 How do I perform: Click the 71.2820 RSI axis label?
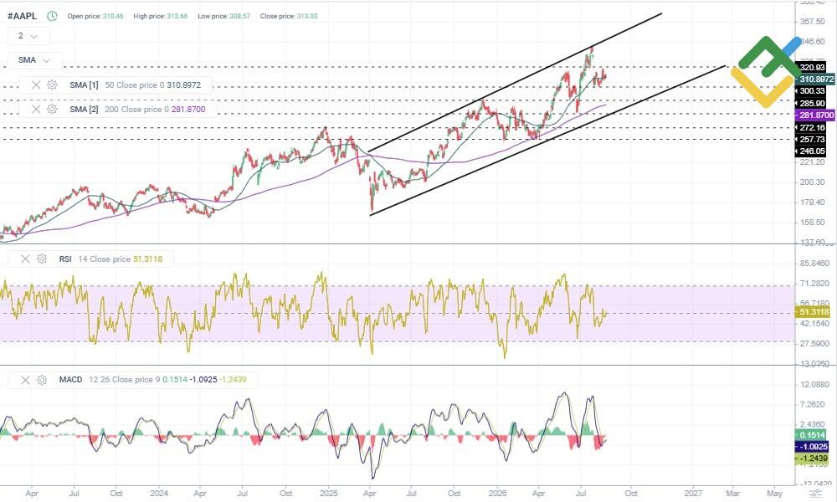814,284
